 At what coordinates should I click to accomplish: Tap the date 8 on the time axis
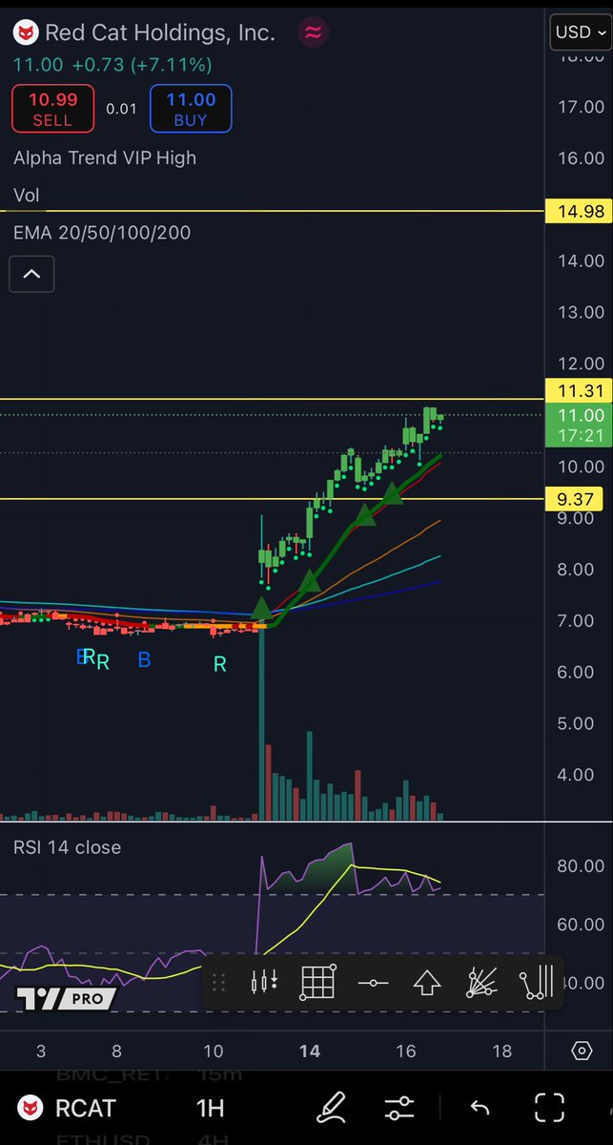116,1051
